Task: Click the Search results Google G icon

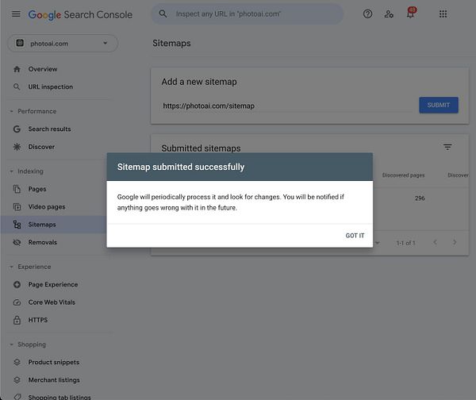Action: point(17,129)
